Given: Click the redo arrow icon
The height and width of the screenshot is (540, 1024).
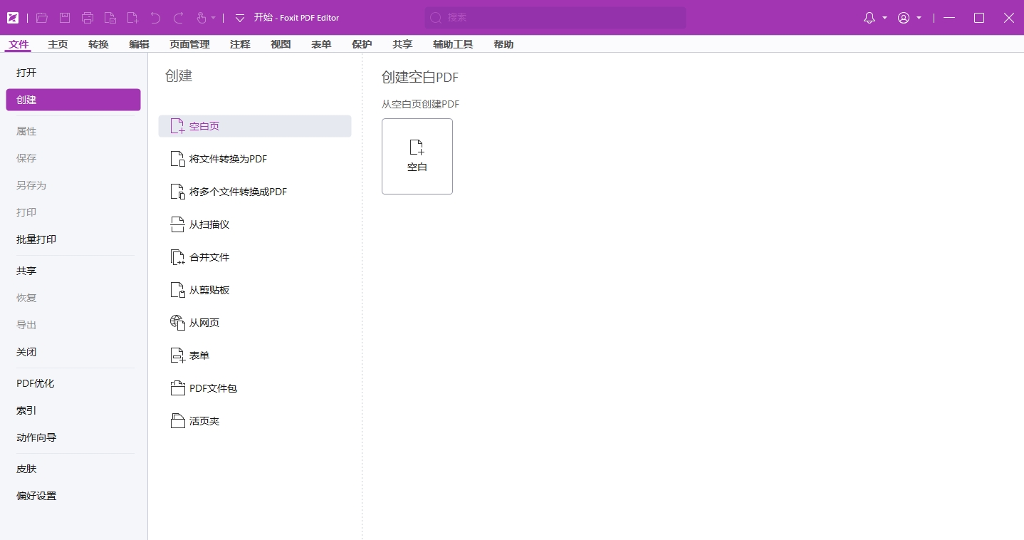Looking at the screenshot, I should [x=179, y=18].
